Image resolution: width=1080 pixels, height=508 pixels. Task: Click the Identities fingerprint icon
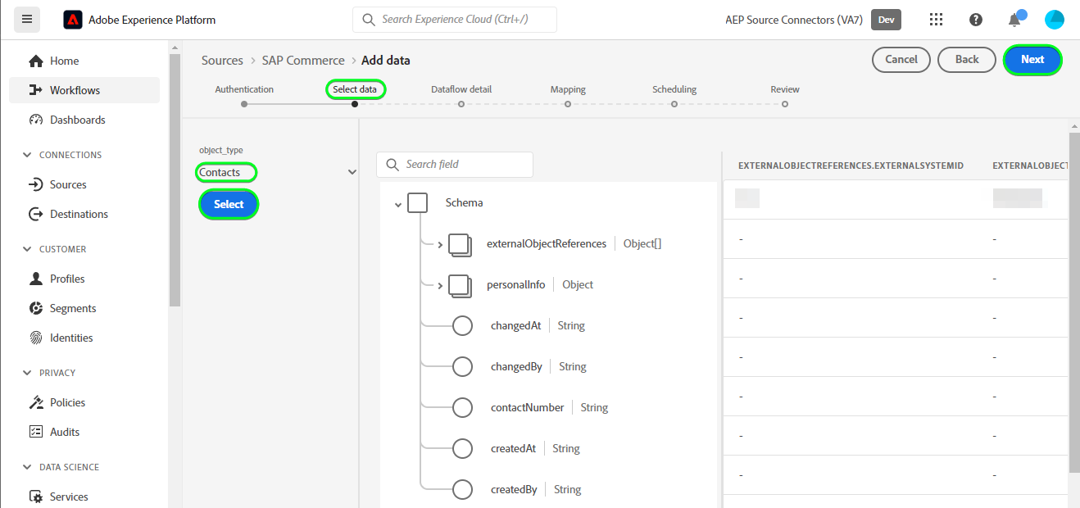pos(36,338)
